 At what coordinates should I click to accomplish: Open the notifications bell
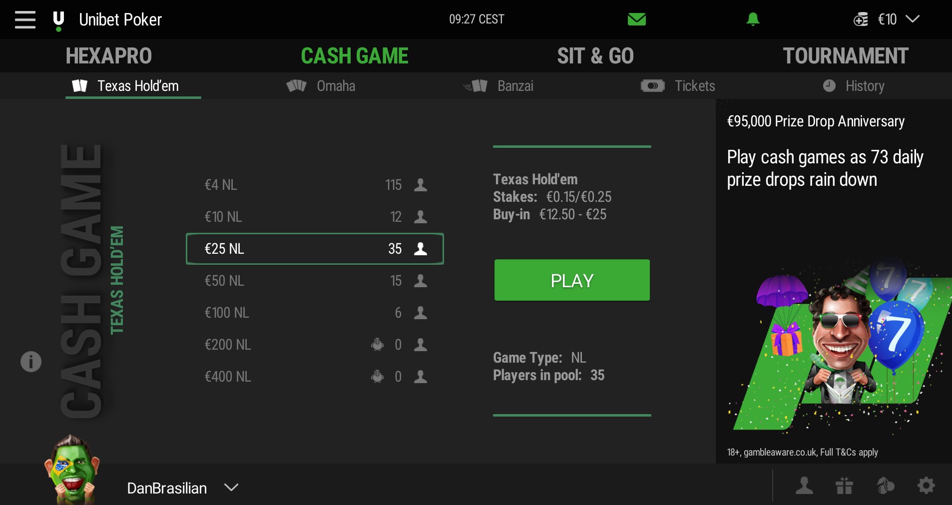753,19
